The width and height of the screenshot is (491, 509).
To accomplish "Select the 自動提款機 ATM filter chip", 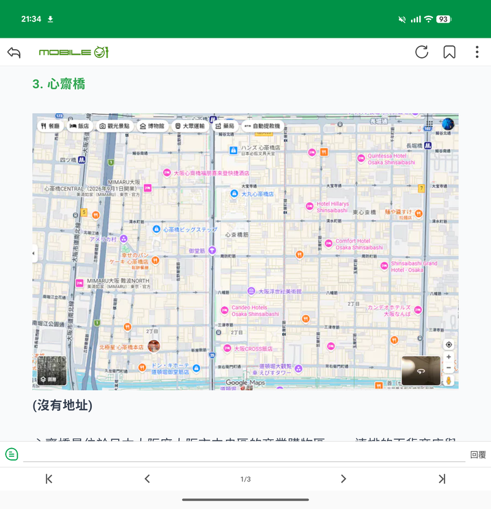I will pyautogui.click(x=262, y=126).
